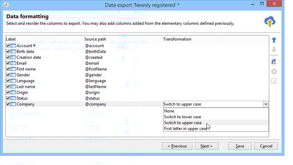293x165 pixels.
Task: Select the Gender row label
Action: (x=23, y=75)
